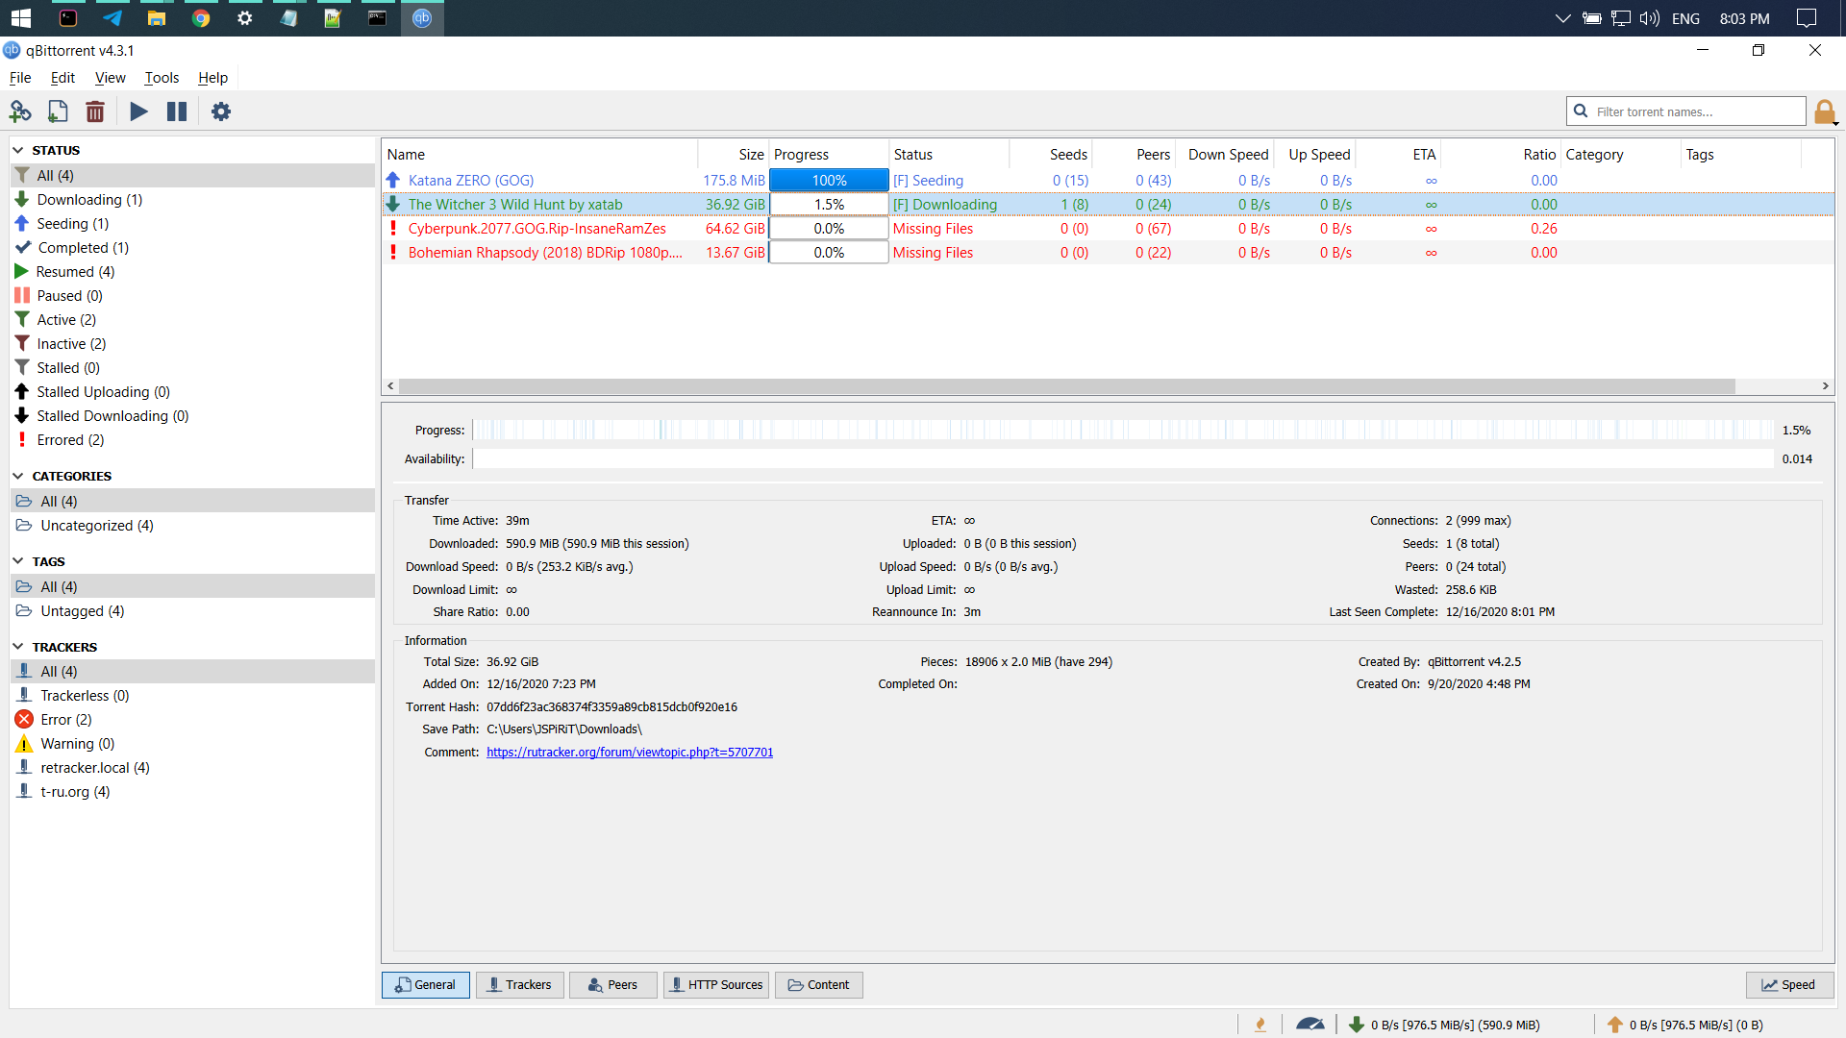The width and height of the screenshot is (1846, 1038).
Task: Open the Telegram taskbar icon
Action: pos(112,17)
